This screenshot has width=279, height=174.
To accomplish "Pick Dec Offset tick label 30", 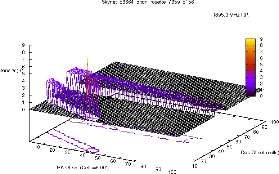I will tap(212, 157).
